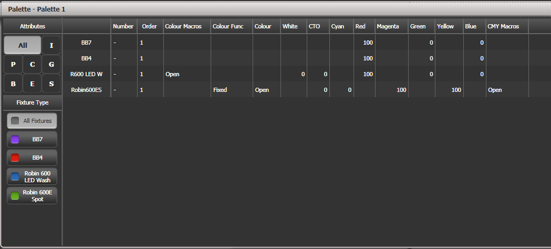551x249 pixels.
Task: Select the E (Effects) attribute button
Action: [33, 84]
